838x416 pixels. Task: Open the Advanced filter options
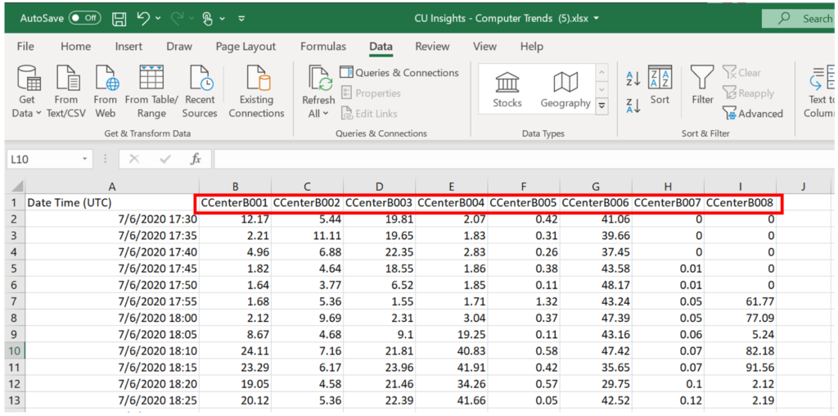[x=753, y=113]
